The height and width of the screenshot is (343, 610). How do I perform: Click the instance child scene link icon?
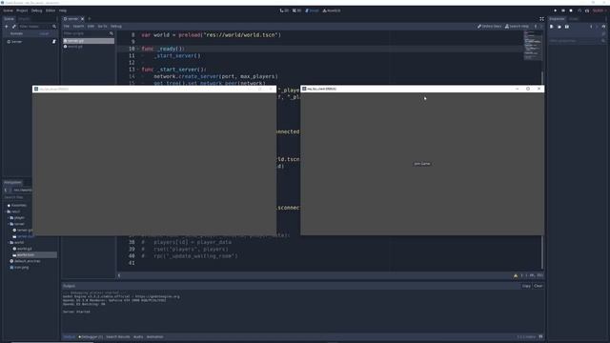[14, 27]
